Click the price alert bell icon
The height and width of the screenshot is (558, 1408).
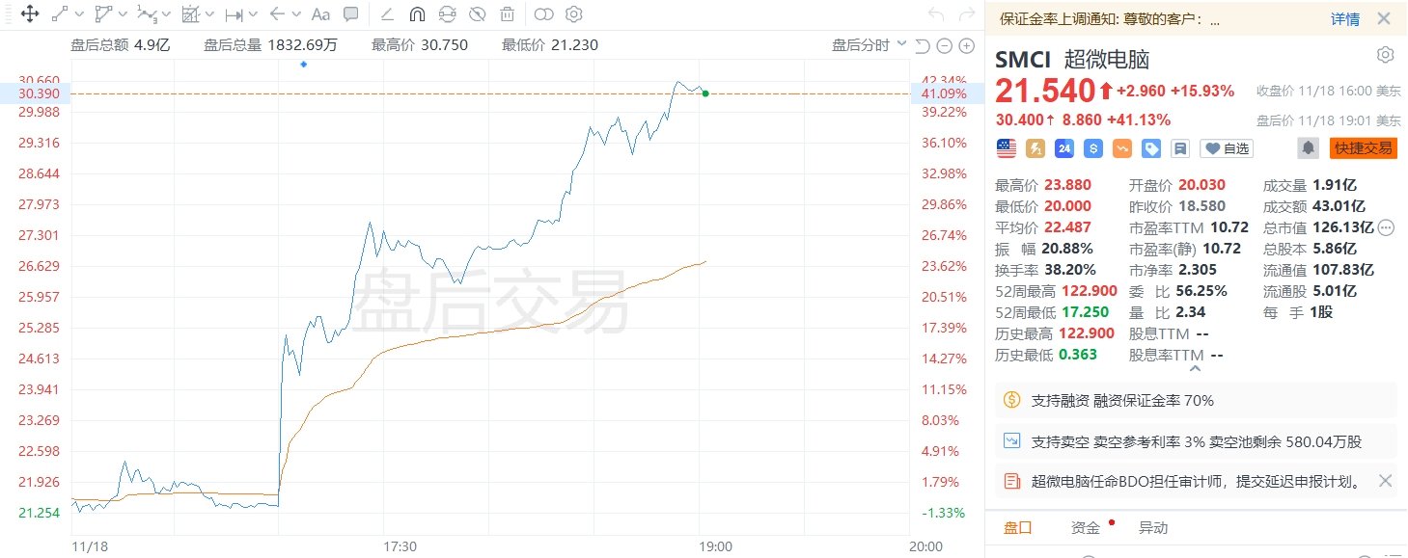(x=1308, y=147)
